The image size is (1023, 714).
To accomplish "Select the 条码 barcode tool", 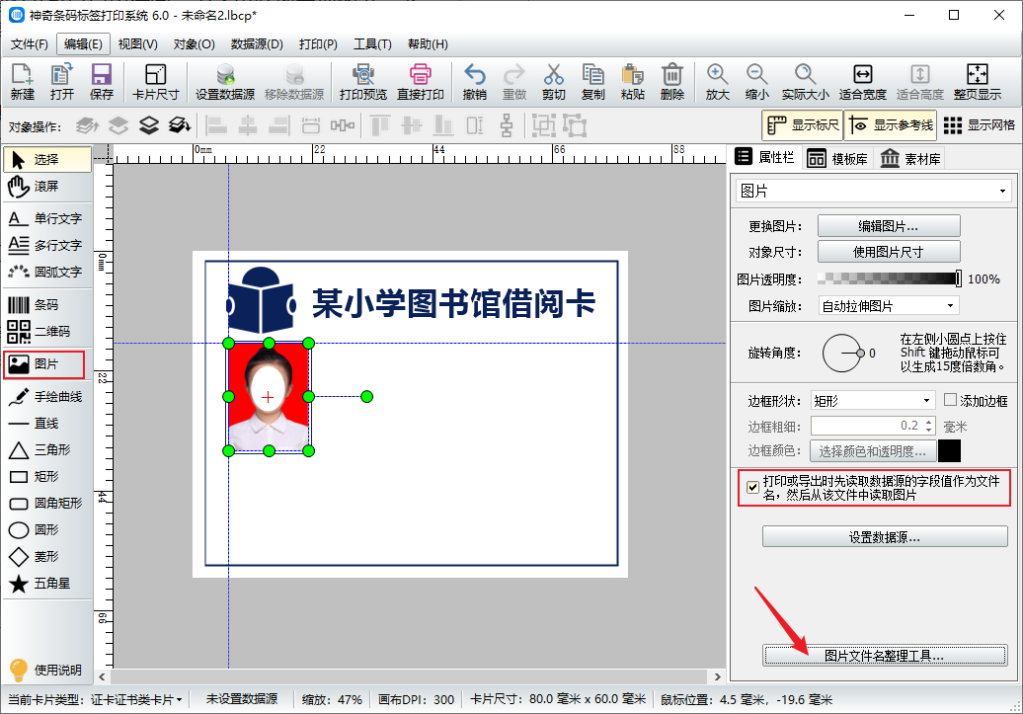I will pos(45,305).
